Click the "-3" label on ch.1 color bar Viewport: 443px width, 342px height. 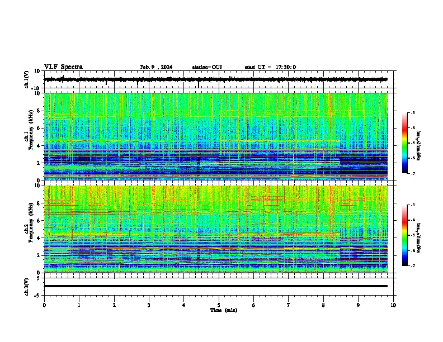pyautogui.click(x=413, y=112)
